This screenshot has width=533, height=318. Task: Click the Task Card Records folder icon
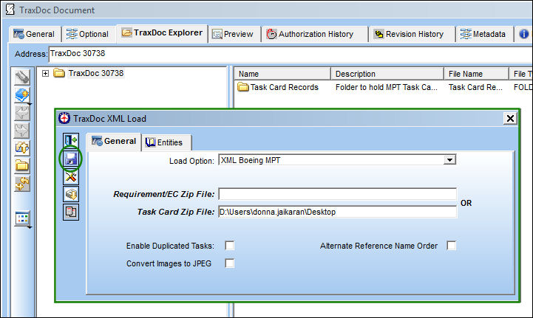242,87
